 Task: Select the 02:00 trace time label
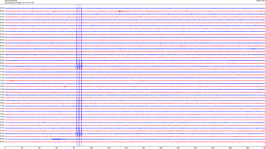(x=2, y=20)
